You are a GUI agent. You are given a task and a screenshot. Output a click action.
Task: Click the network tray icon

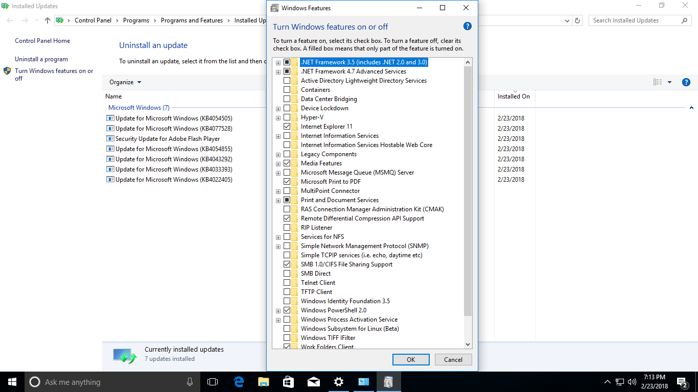620,382
